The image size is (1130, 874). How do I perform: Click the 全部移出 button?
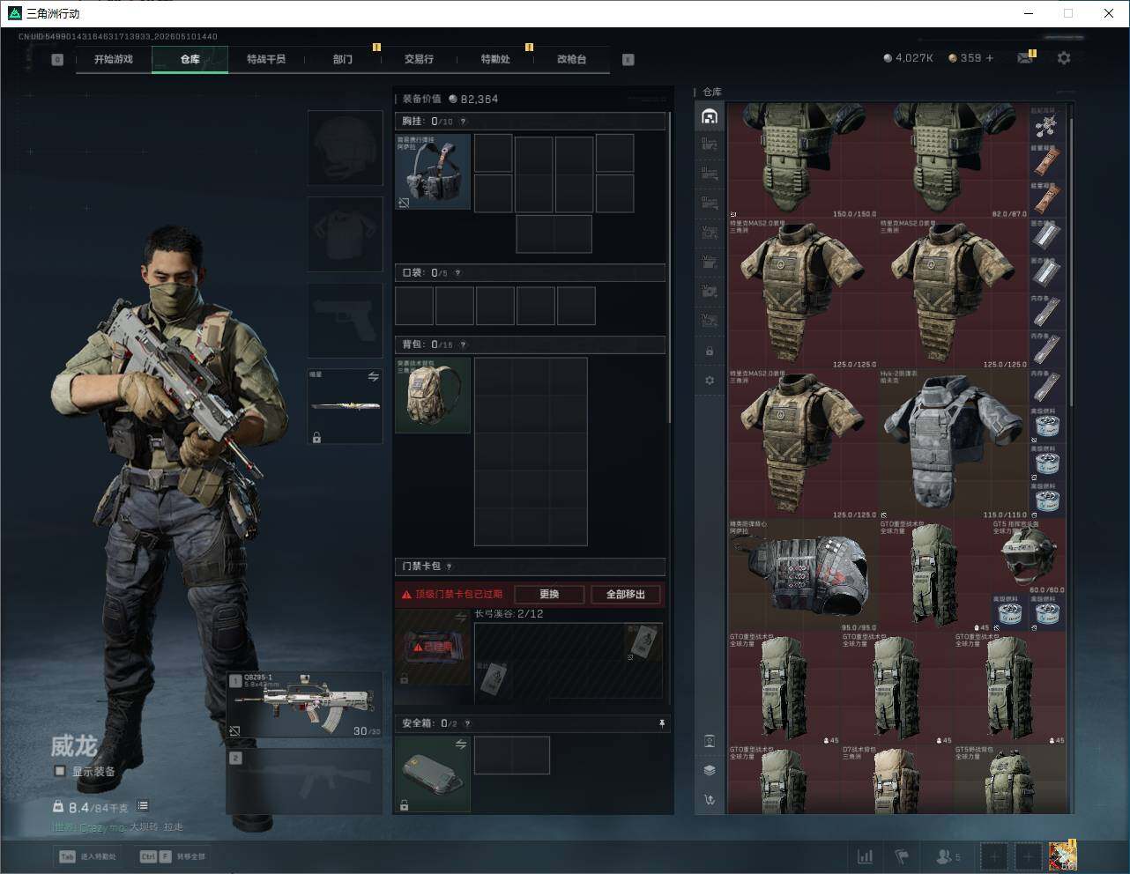point(625,594)
